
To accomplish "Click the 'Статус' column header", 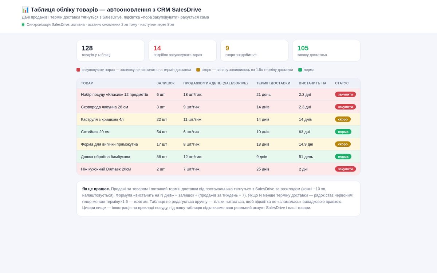I will tap(342, 83).
